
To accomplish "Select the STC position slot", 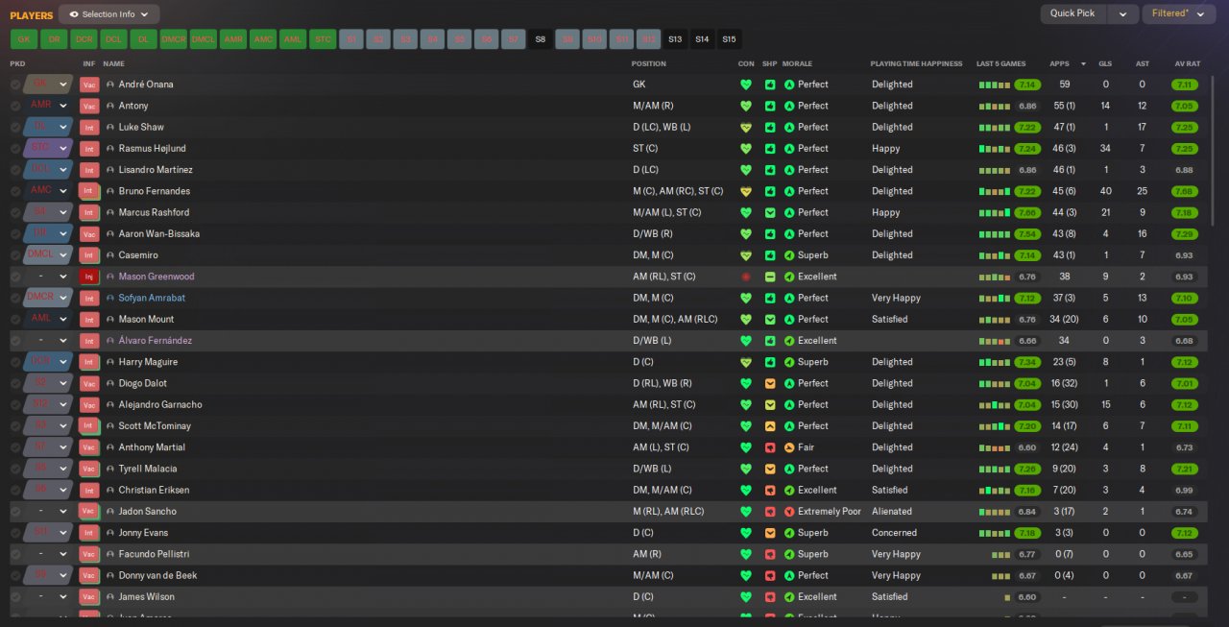I will click(x=323, y=39).
